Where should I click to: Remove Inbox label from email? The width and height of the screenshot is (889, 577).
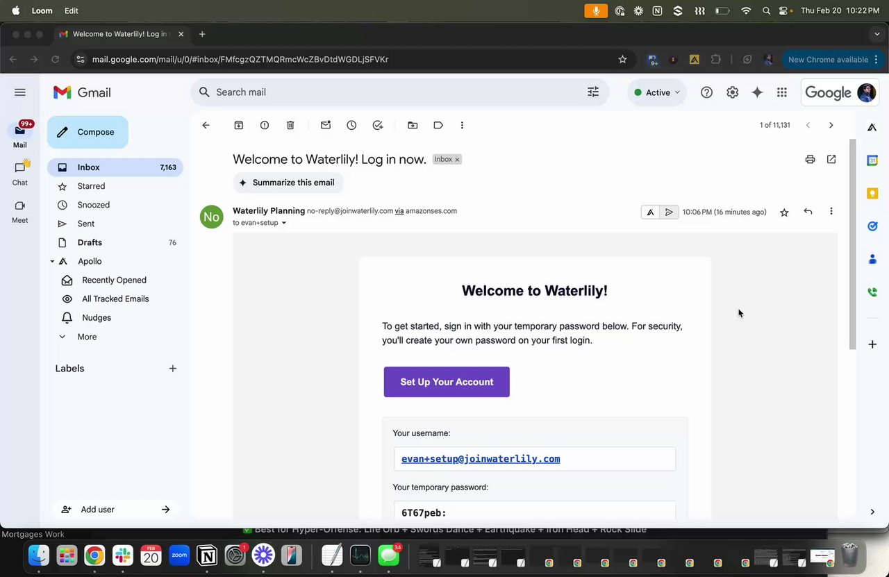tap(457, 160)
